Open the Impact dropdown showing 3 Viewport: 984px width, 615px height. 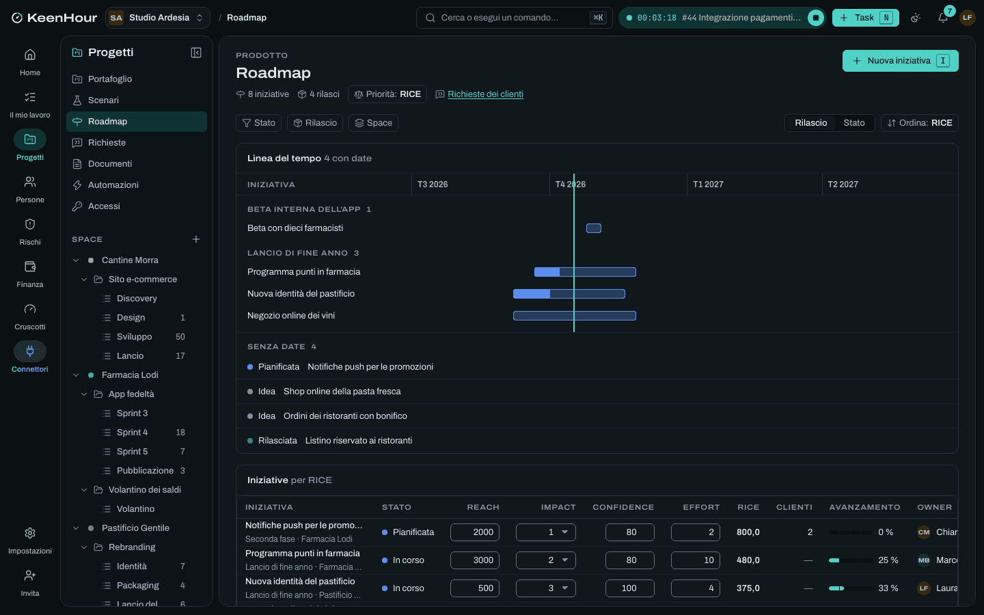pyautogui.click(x=545, y=588)
